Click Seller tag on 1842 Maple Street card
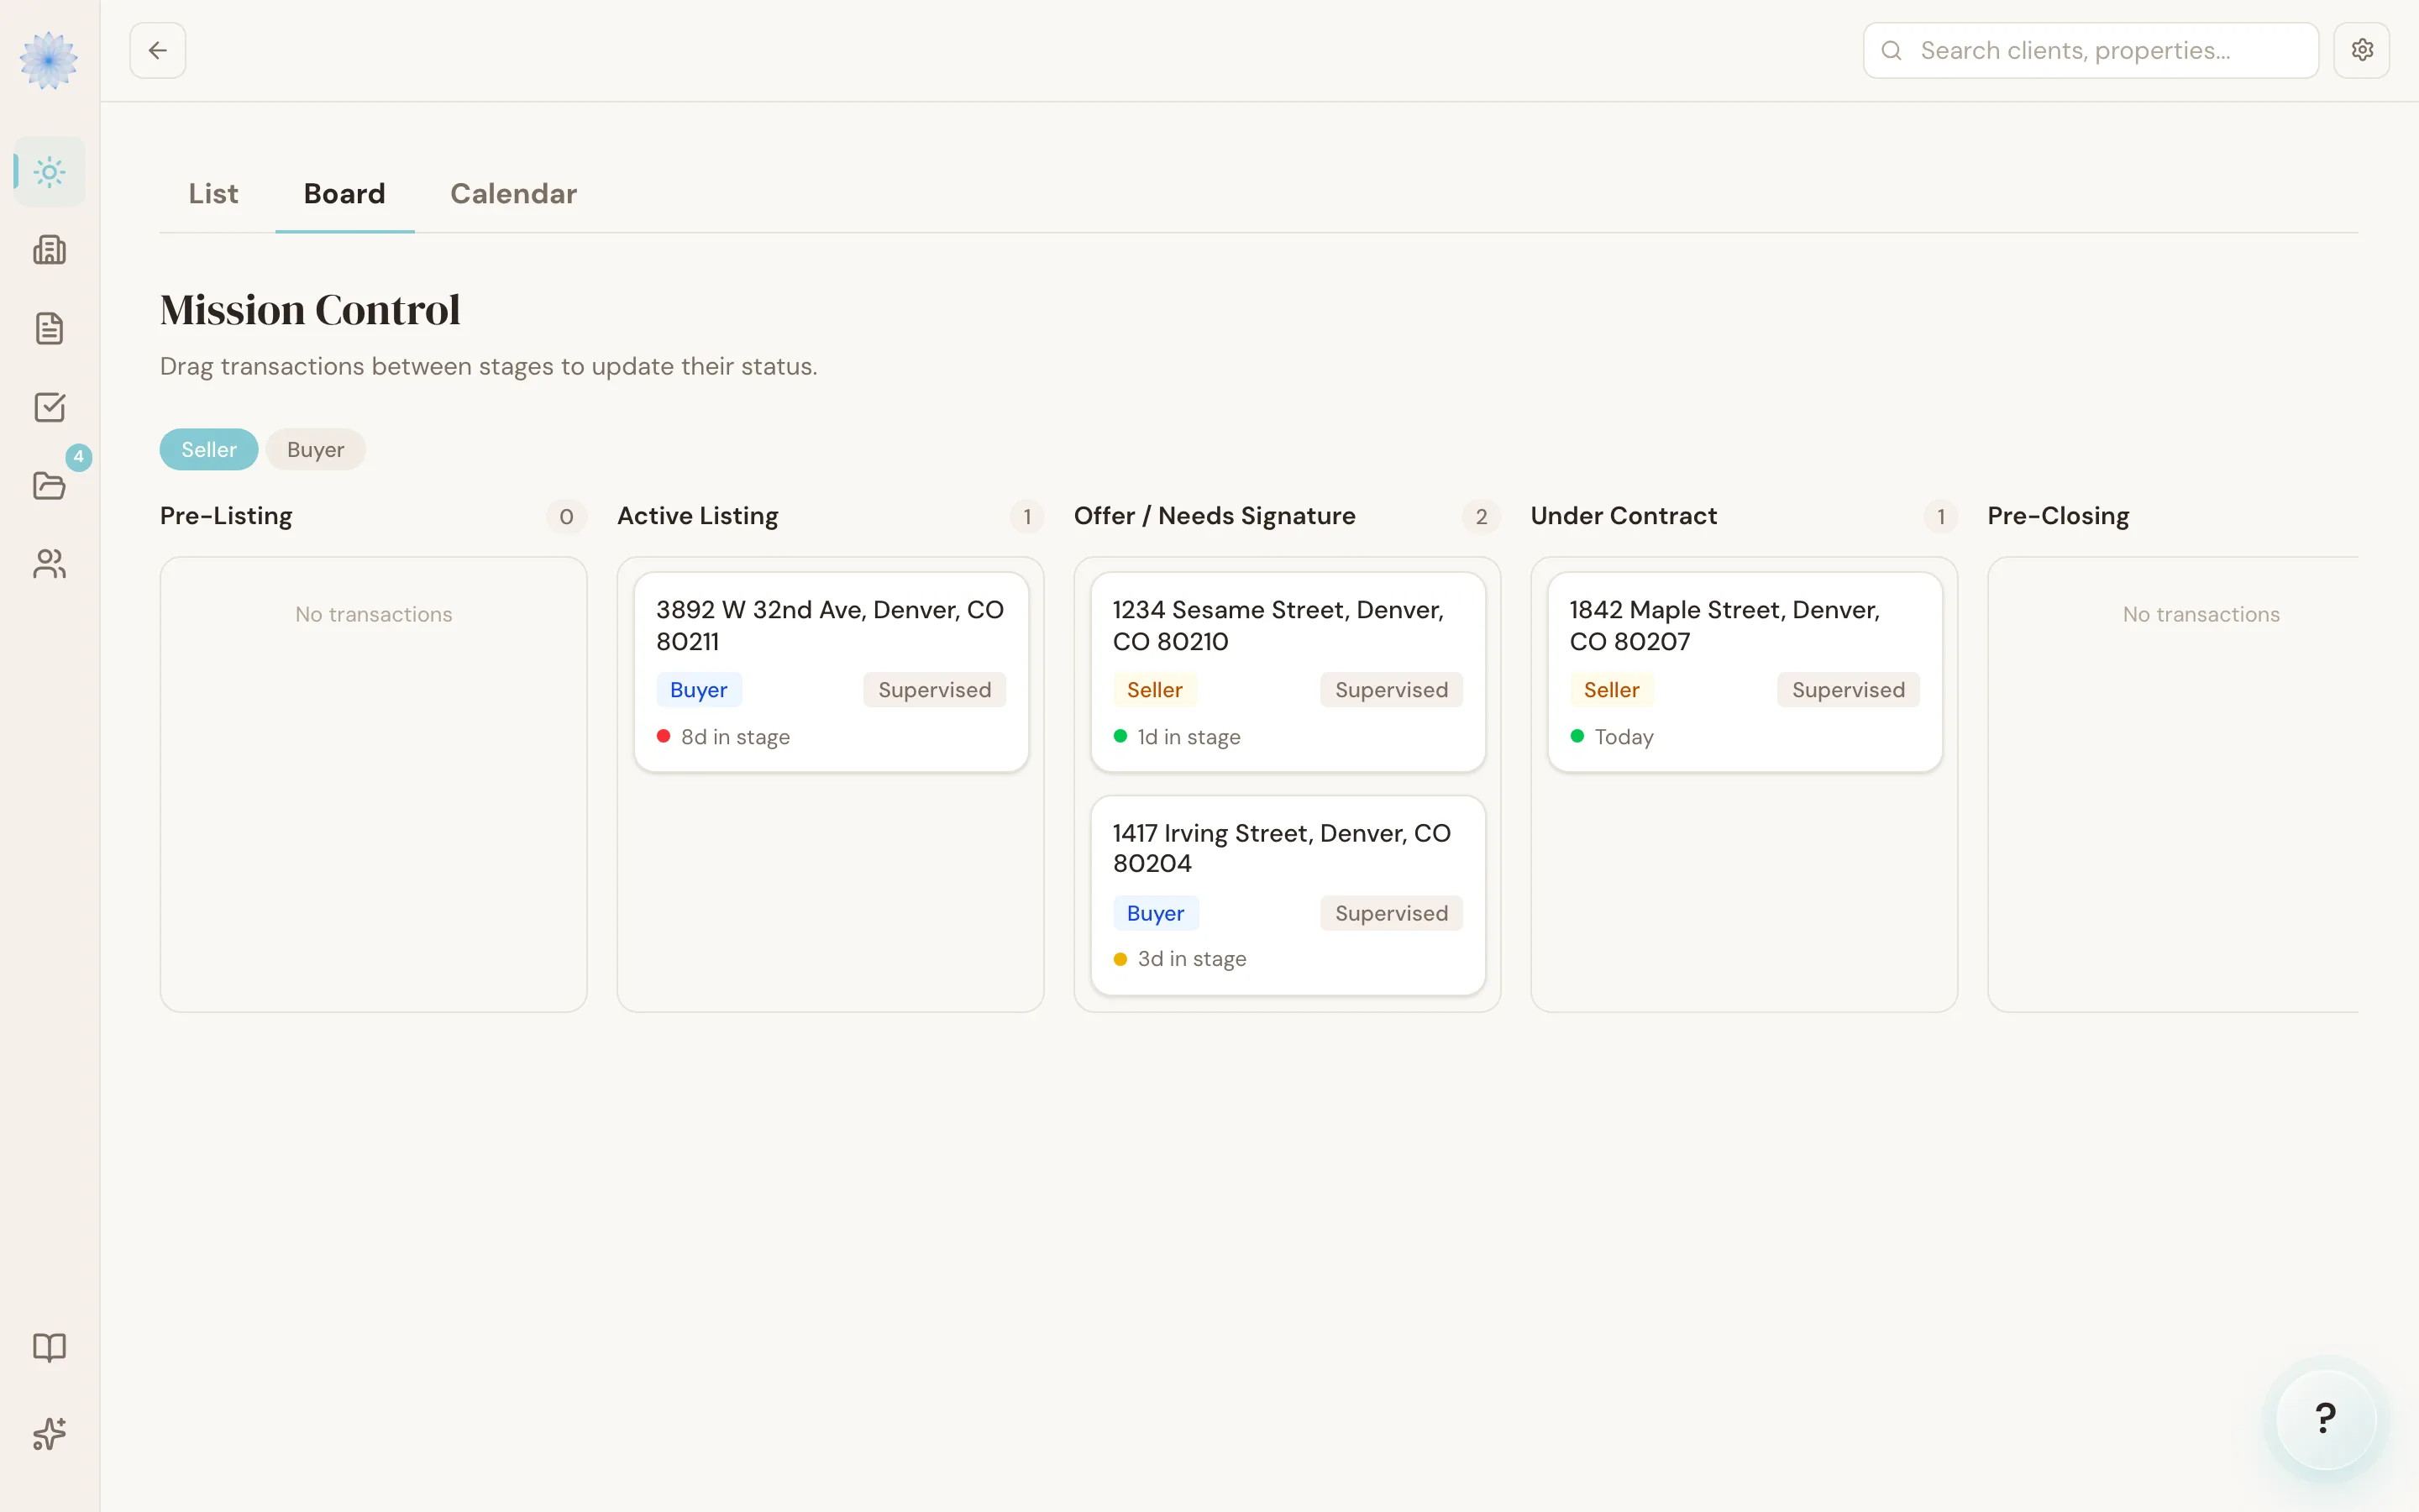The image size is (2419, 1512). (x=1611, y=690)
